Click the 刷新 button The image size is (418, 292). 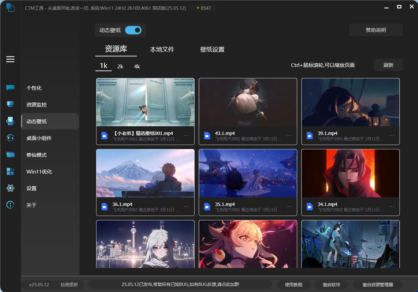pyautogui.click(x=389, y=65)
